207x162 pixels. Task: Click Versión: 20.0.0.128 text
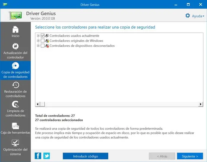click(43, 18)
